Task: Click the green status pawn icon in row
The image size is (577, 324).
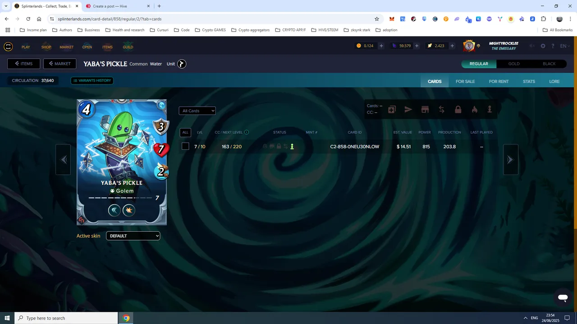Action: 292,146
